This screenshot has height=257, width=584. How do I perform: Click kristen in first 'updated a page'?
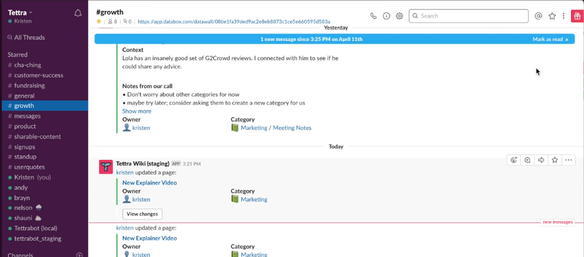[125, 173]
